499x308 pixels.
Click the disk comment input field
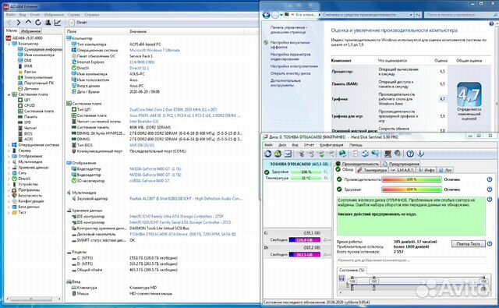click(411, 260)
